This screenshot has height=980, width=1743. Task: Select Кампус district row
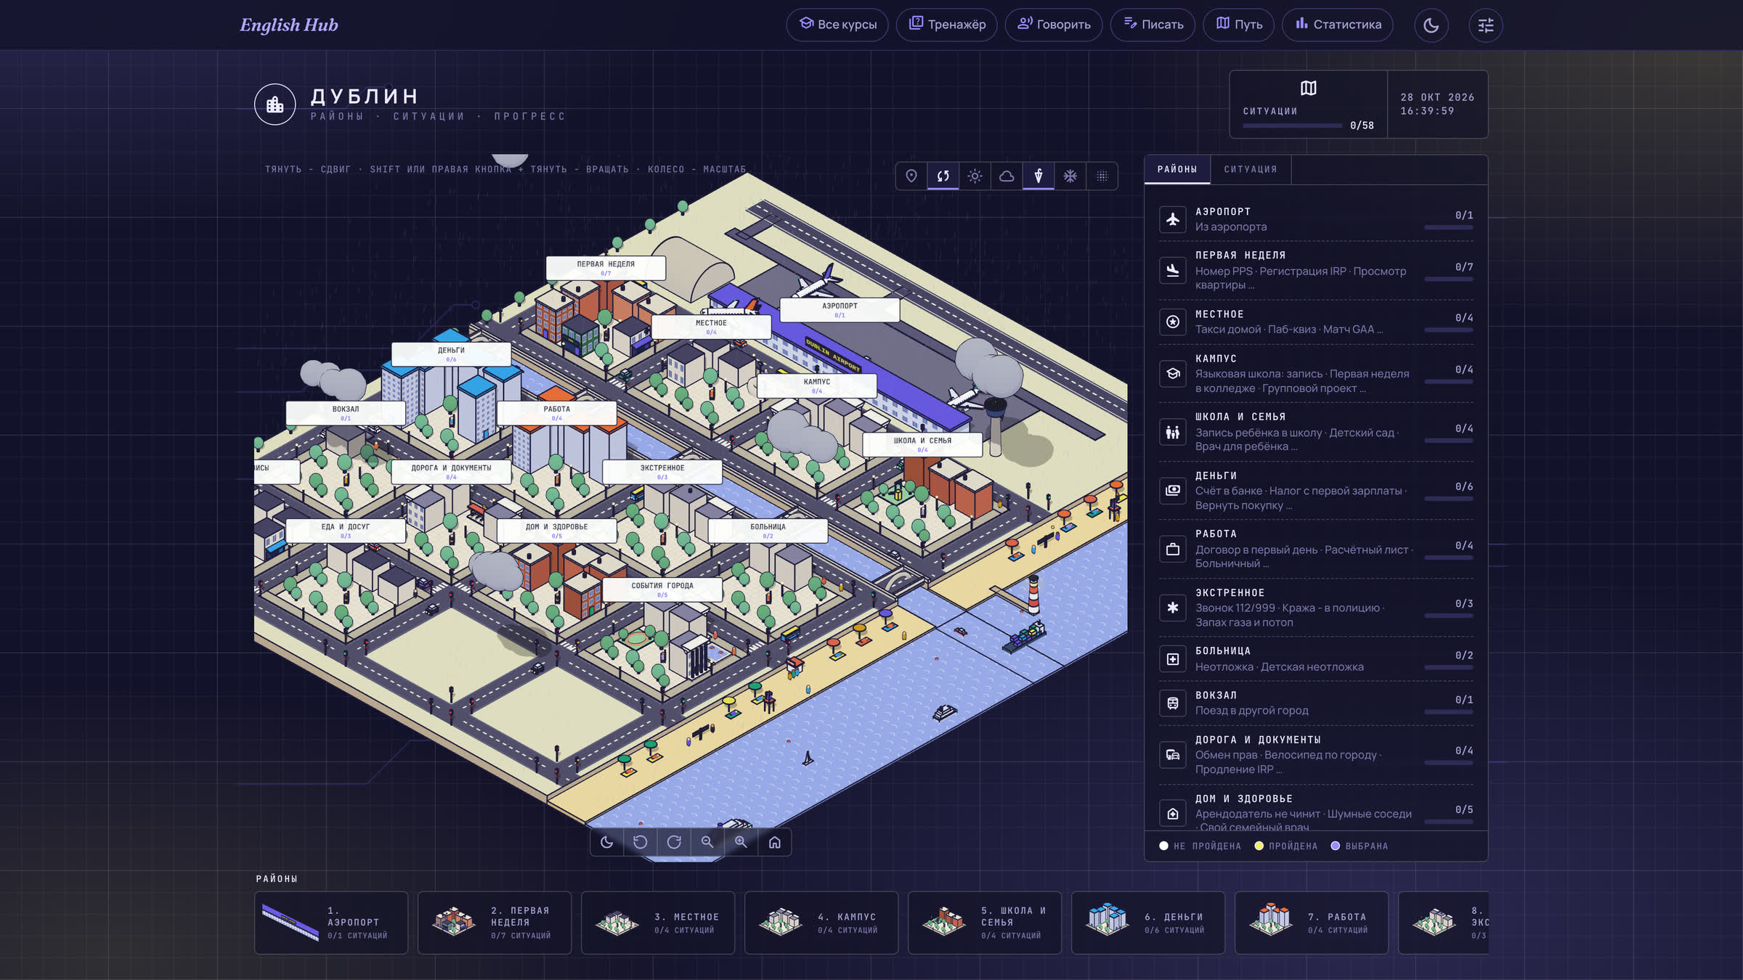coord(1316,373)
